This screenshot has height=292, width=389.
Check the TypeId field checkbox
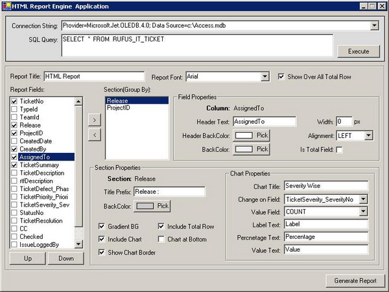[14, 109]
